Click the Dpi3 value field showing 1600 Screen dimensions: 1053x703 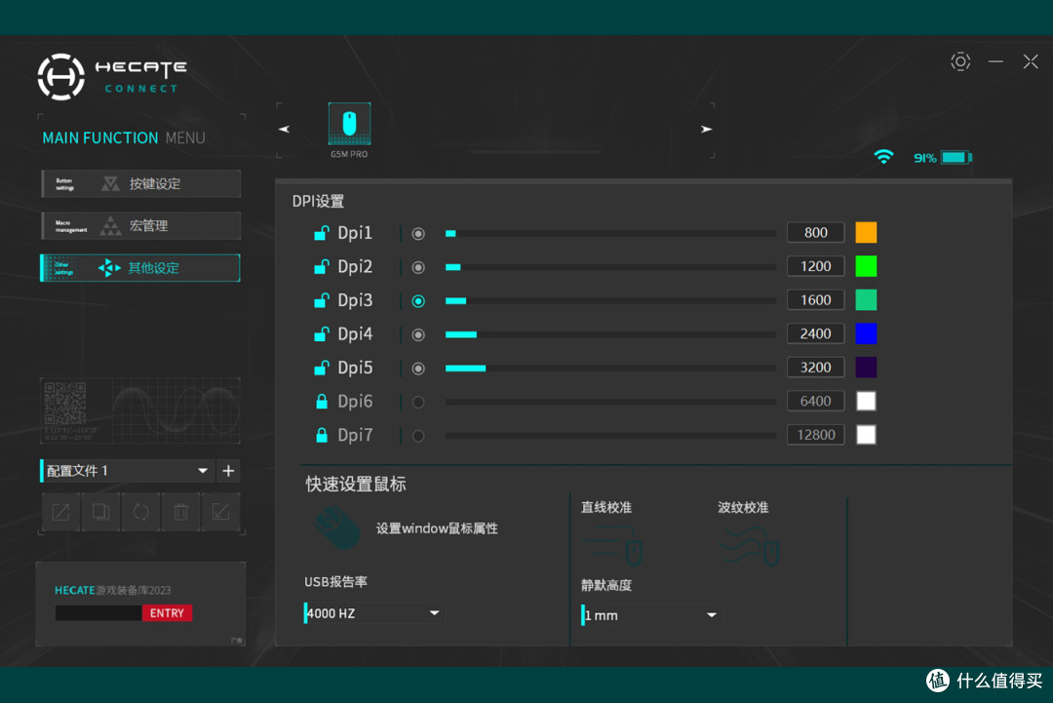click(815, 299)
